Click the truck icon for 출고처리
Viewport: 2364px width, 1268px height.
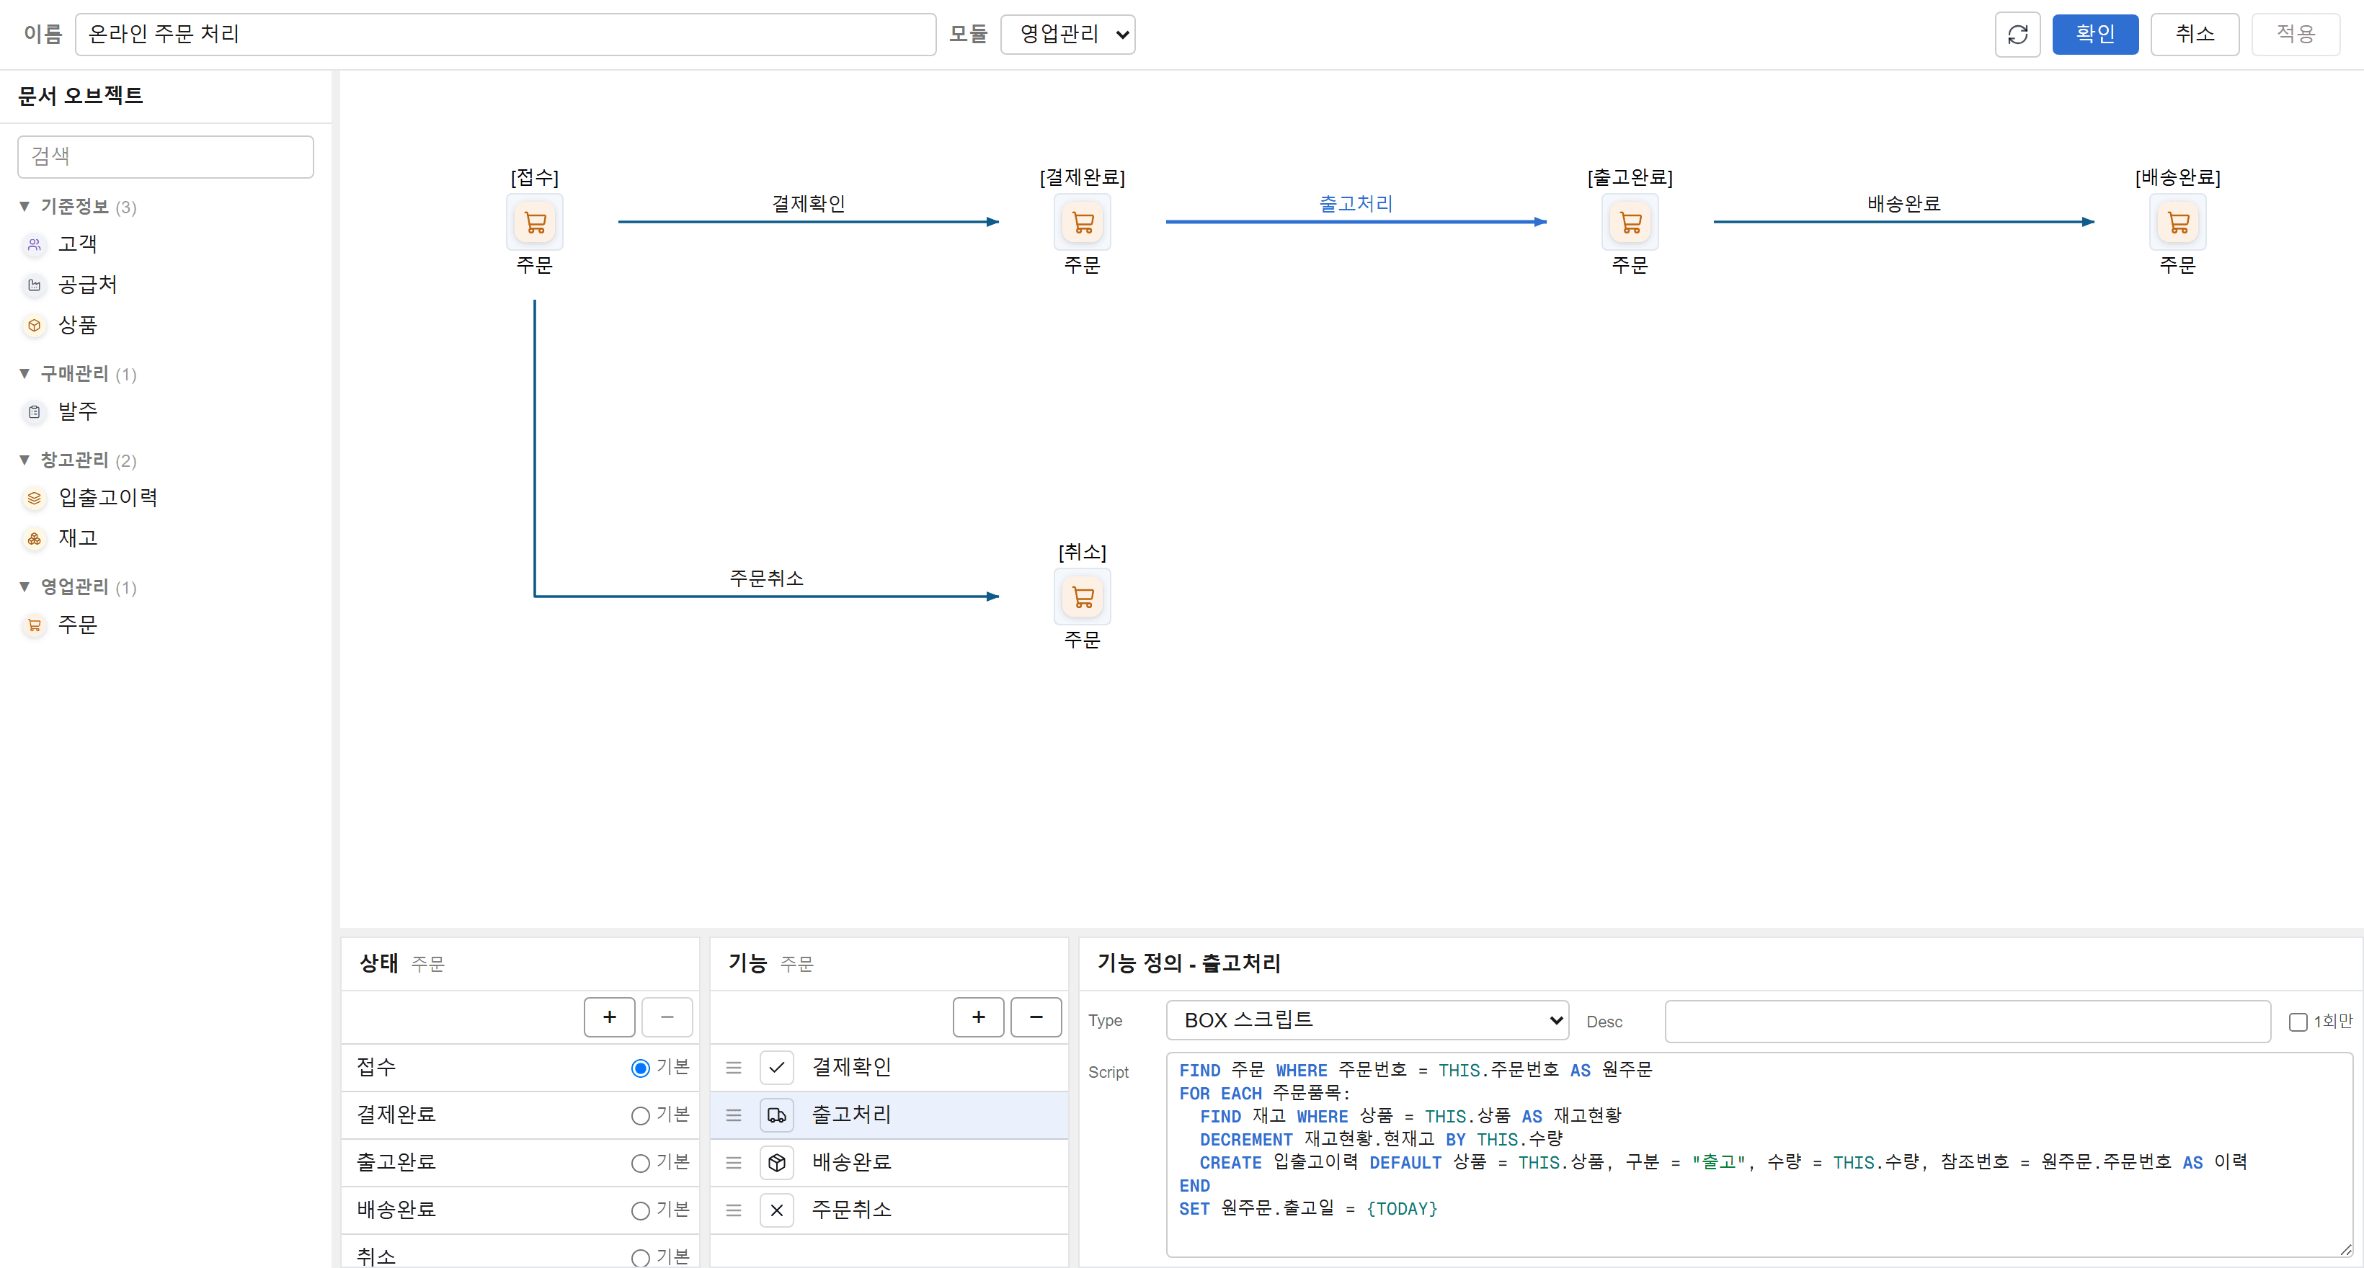pos(776,1116)
